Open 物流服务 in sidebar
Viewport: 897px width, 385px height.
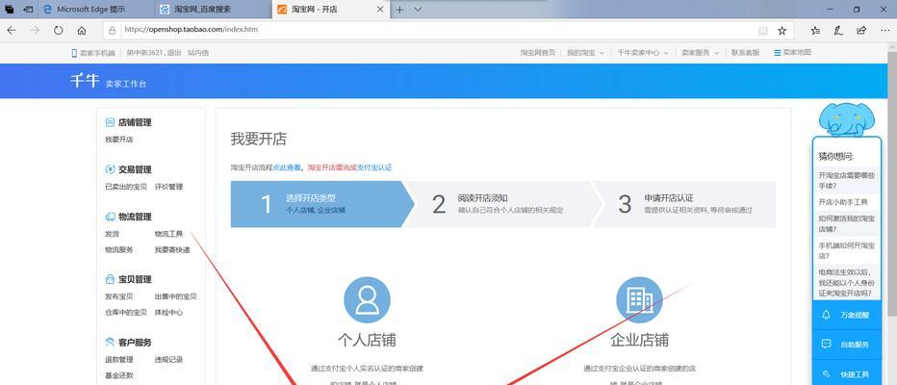point(119,250)
